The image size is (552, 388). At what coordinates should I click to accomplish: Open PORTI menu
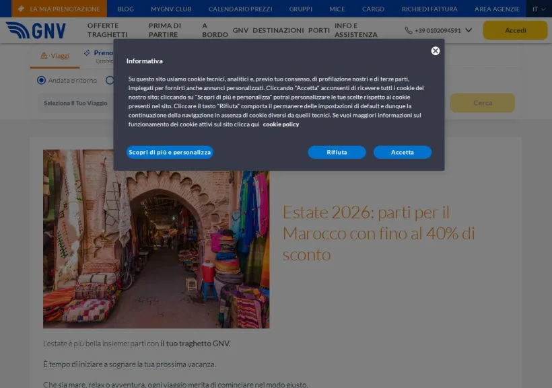click(x=319, y=30)
